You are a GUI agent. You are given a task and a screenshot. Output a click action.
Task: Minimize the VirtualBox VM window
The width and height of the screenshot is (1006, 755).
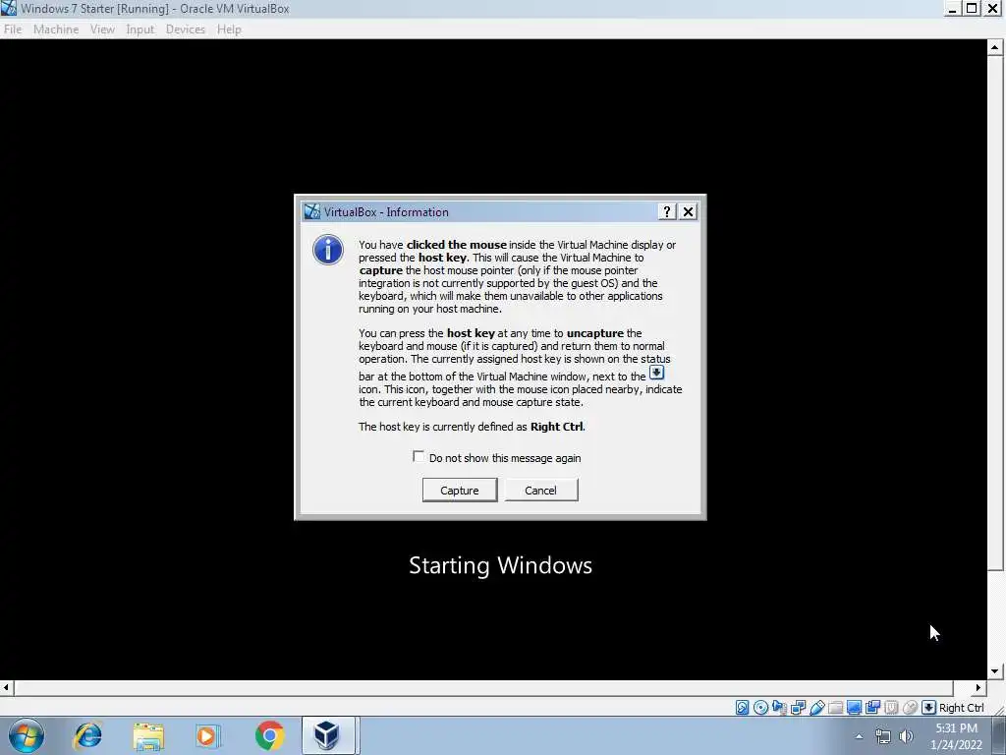pyautogui.click(x=953, y=8)
